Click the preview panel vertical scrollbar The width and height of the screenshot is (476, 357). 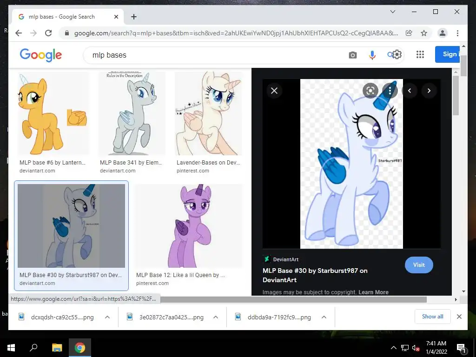[456, 95]
